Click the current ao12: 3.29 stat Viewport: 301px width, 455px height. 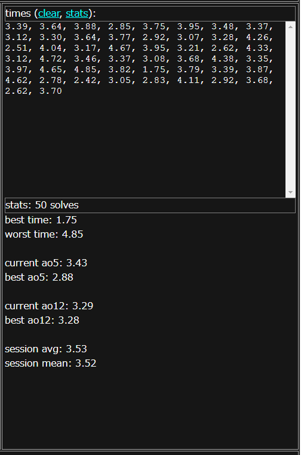pos(49,306)
